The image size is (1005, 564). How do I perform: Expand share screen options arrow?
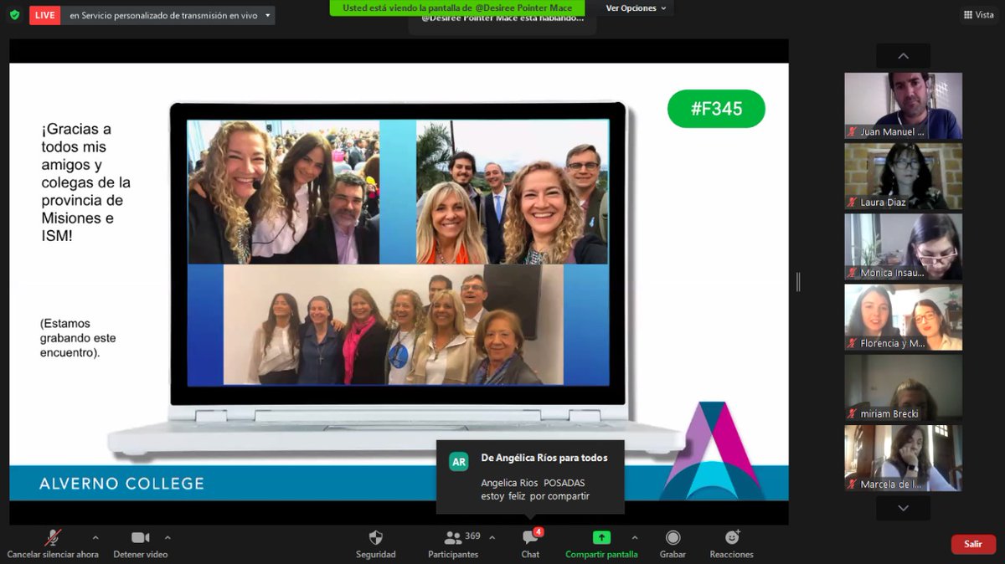click(x=635, y=538)
